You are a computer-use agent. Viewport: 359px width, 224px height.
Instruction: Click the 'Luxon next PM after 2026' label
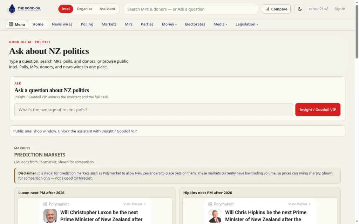(41, 193)
